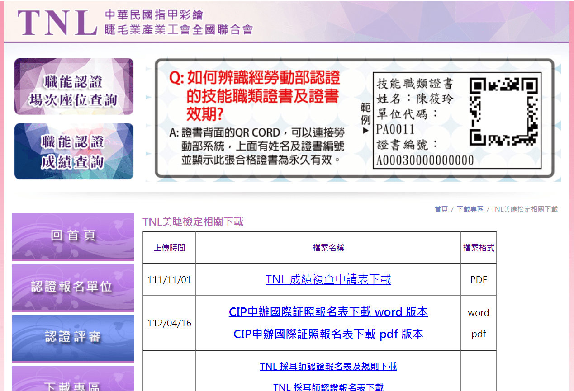The width and height of the screenshot is (574, 391).
Task: Download CIP 國際証照報名表 word 版本
Action: pyautogui.click(x=328, y=312)
